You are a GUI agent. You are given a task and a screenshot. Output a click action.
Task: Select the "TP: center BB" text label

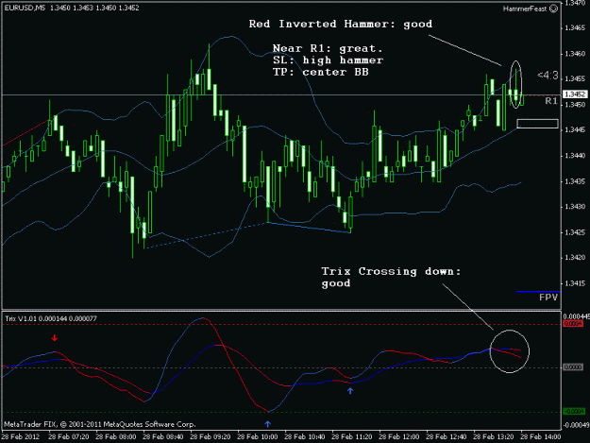[321, 72]
